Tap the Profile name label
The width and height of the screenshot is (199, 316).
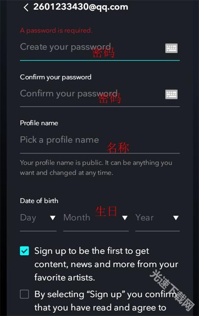tap(39, 123)
